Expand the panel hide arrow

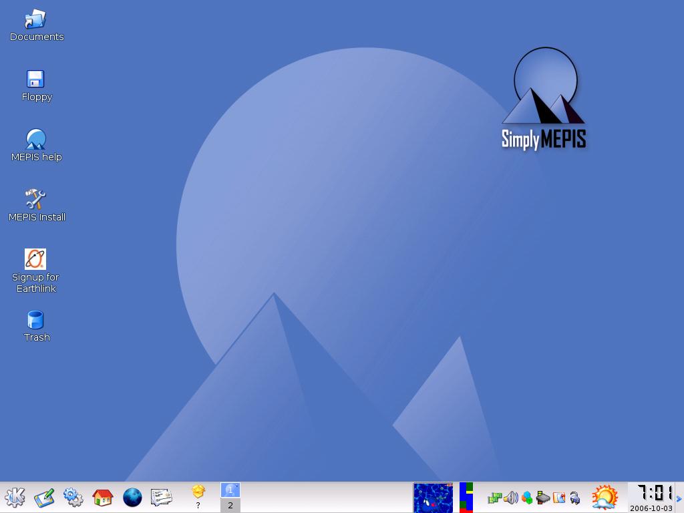[679, 498]
